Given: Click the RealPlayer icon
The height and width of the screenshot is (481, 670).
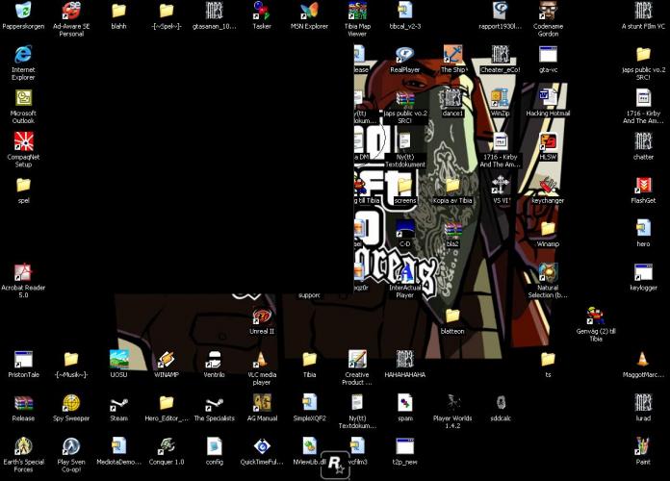Looking at the screenshot, I should coord(404,56).
